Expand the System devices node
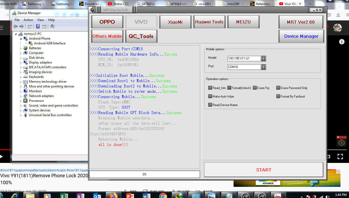 click(21, 110)
